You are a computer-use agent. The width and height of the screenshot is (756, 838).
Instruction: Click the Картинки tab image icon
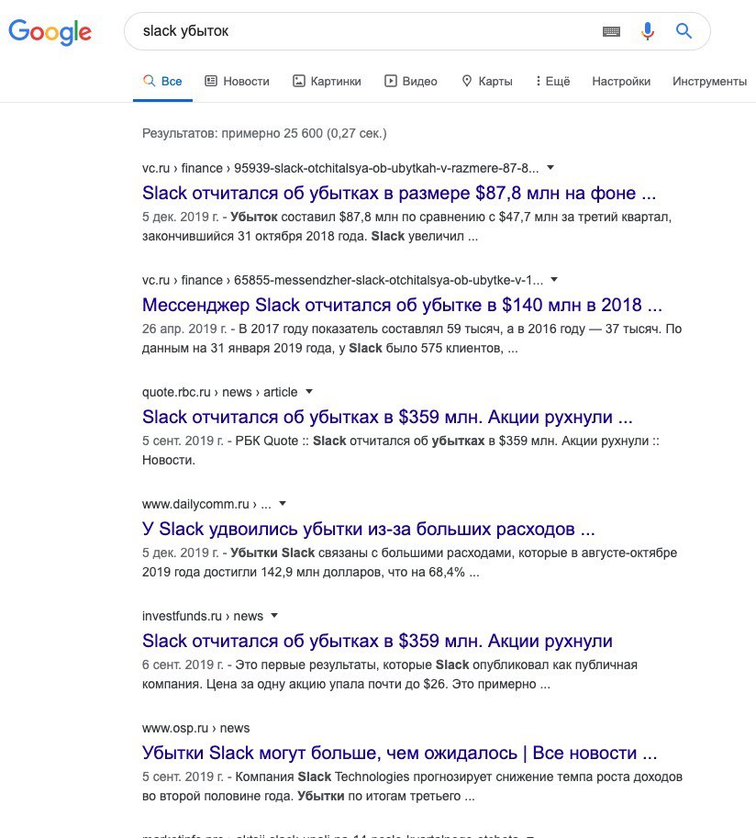pos(299,82)
